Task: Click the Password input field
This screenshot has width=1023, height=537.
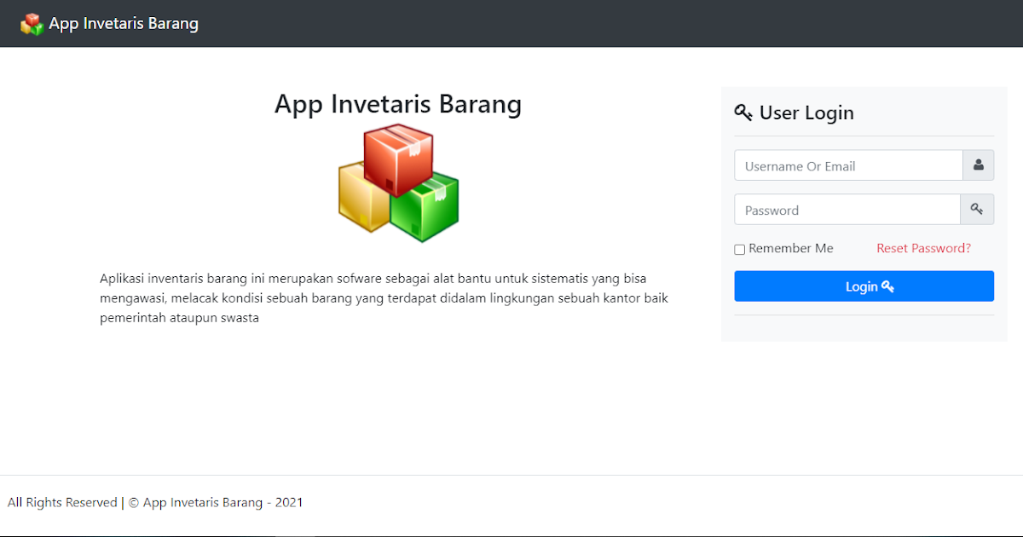Action: (x=847, y=209)
